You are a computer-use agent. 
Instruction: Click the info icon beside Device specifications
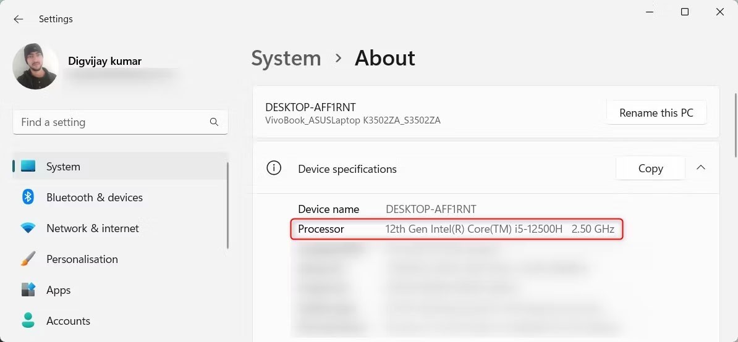point(273,168)
